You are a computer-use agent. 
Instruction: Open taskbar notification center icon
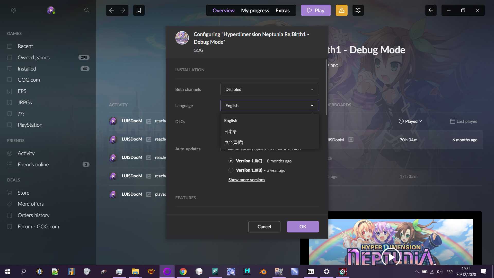coord(483,272)
